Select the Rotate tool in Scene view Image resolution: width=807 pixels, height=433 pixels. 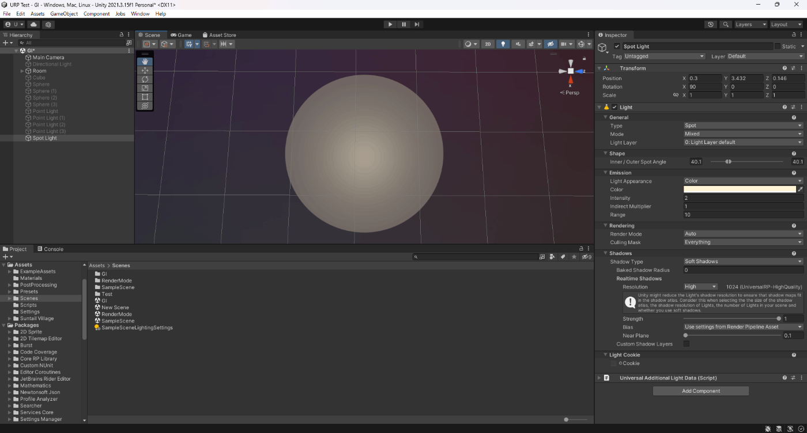coord(145,79)
